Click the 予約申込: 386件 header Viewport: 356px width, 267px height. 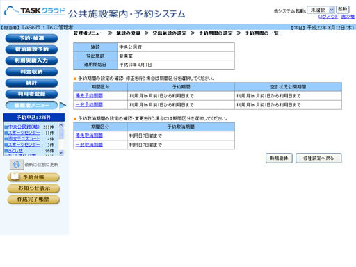point(34,118)
